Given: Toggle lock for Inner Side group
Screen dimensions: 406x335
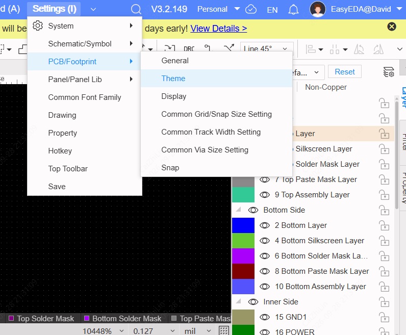Looking at the screenshot, I should [384, 302].
